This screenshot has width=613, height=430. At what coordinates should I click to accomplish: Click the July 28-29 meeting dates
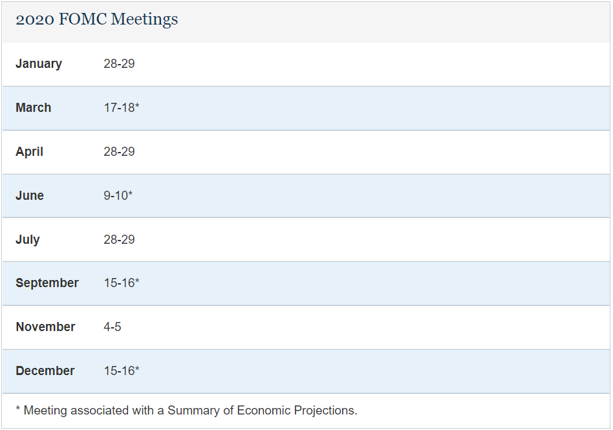(119, 239)
